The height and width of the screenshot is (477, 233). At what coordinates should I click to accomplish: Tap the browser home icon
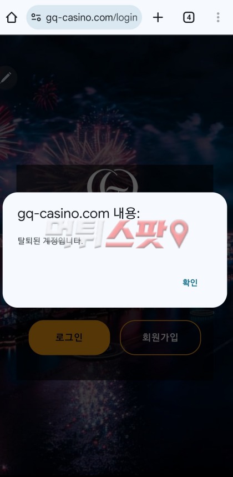[12, 18]
